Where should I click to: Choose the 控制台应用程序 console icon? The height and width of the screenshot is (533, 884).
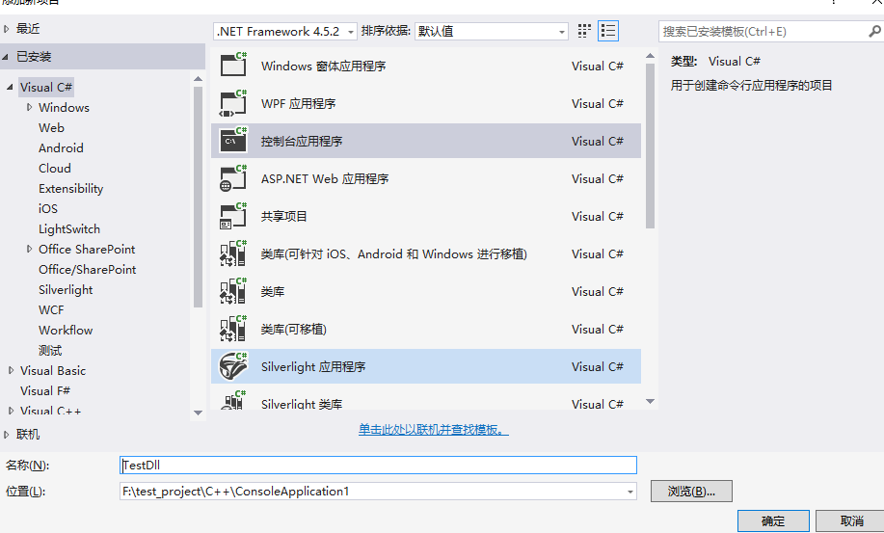(233, 141)
